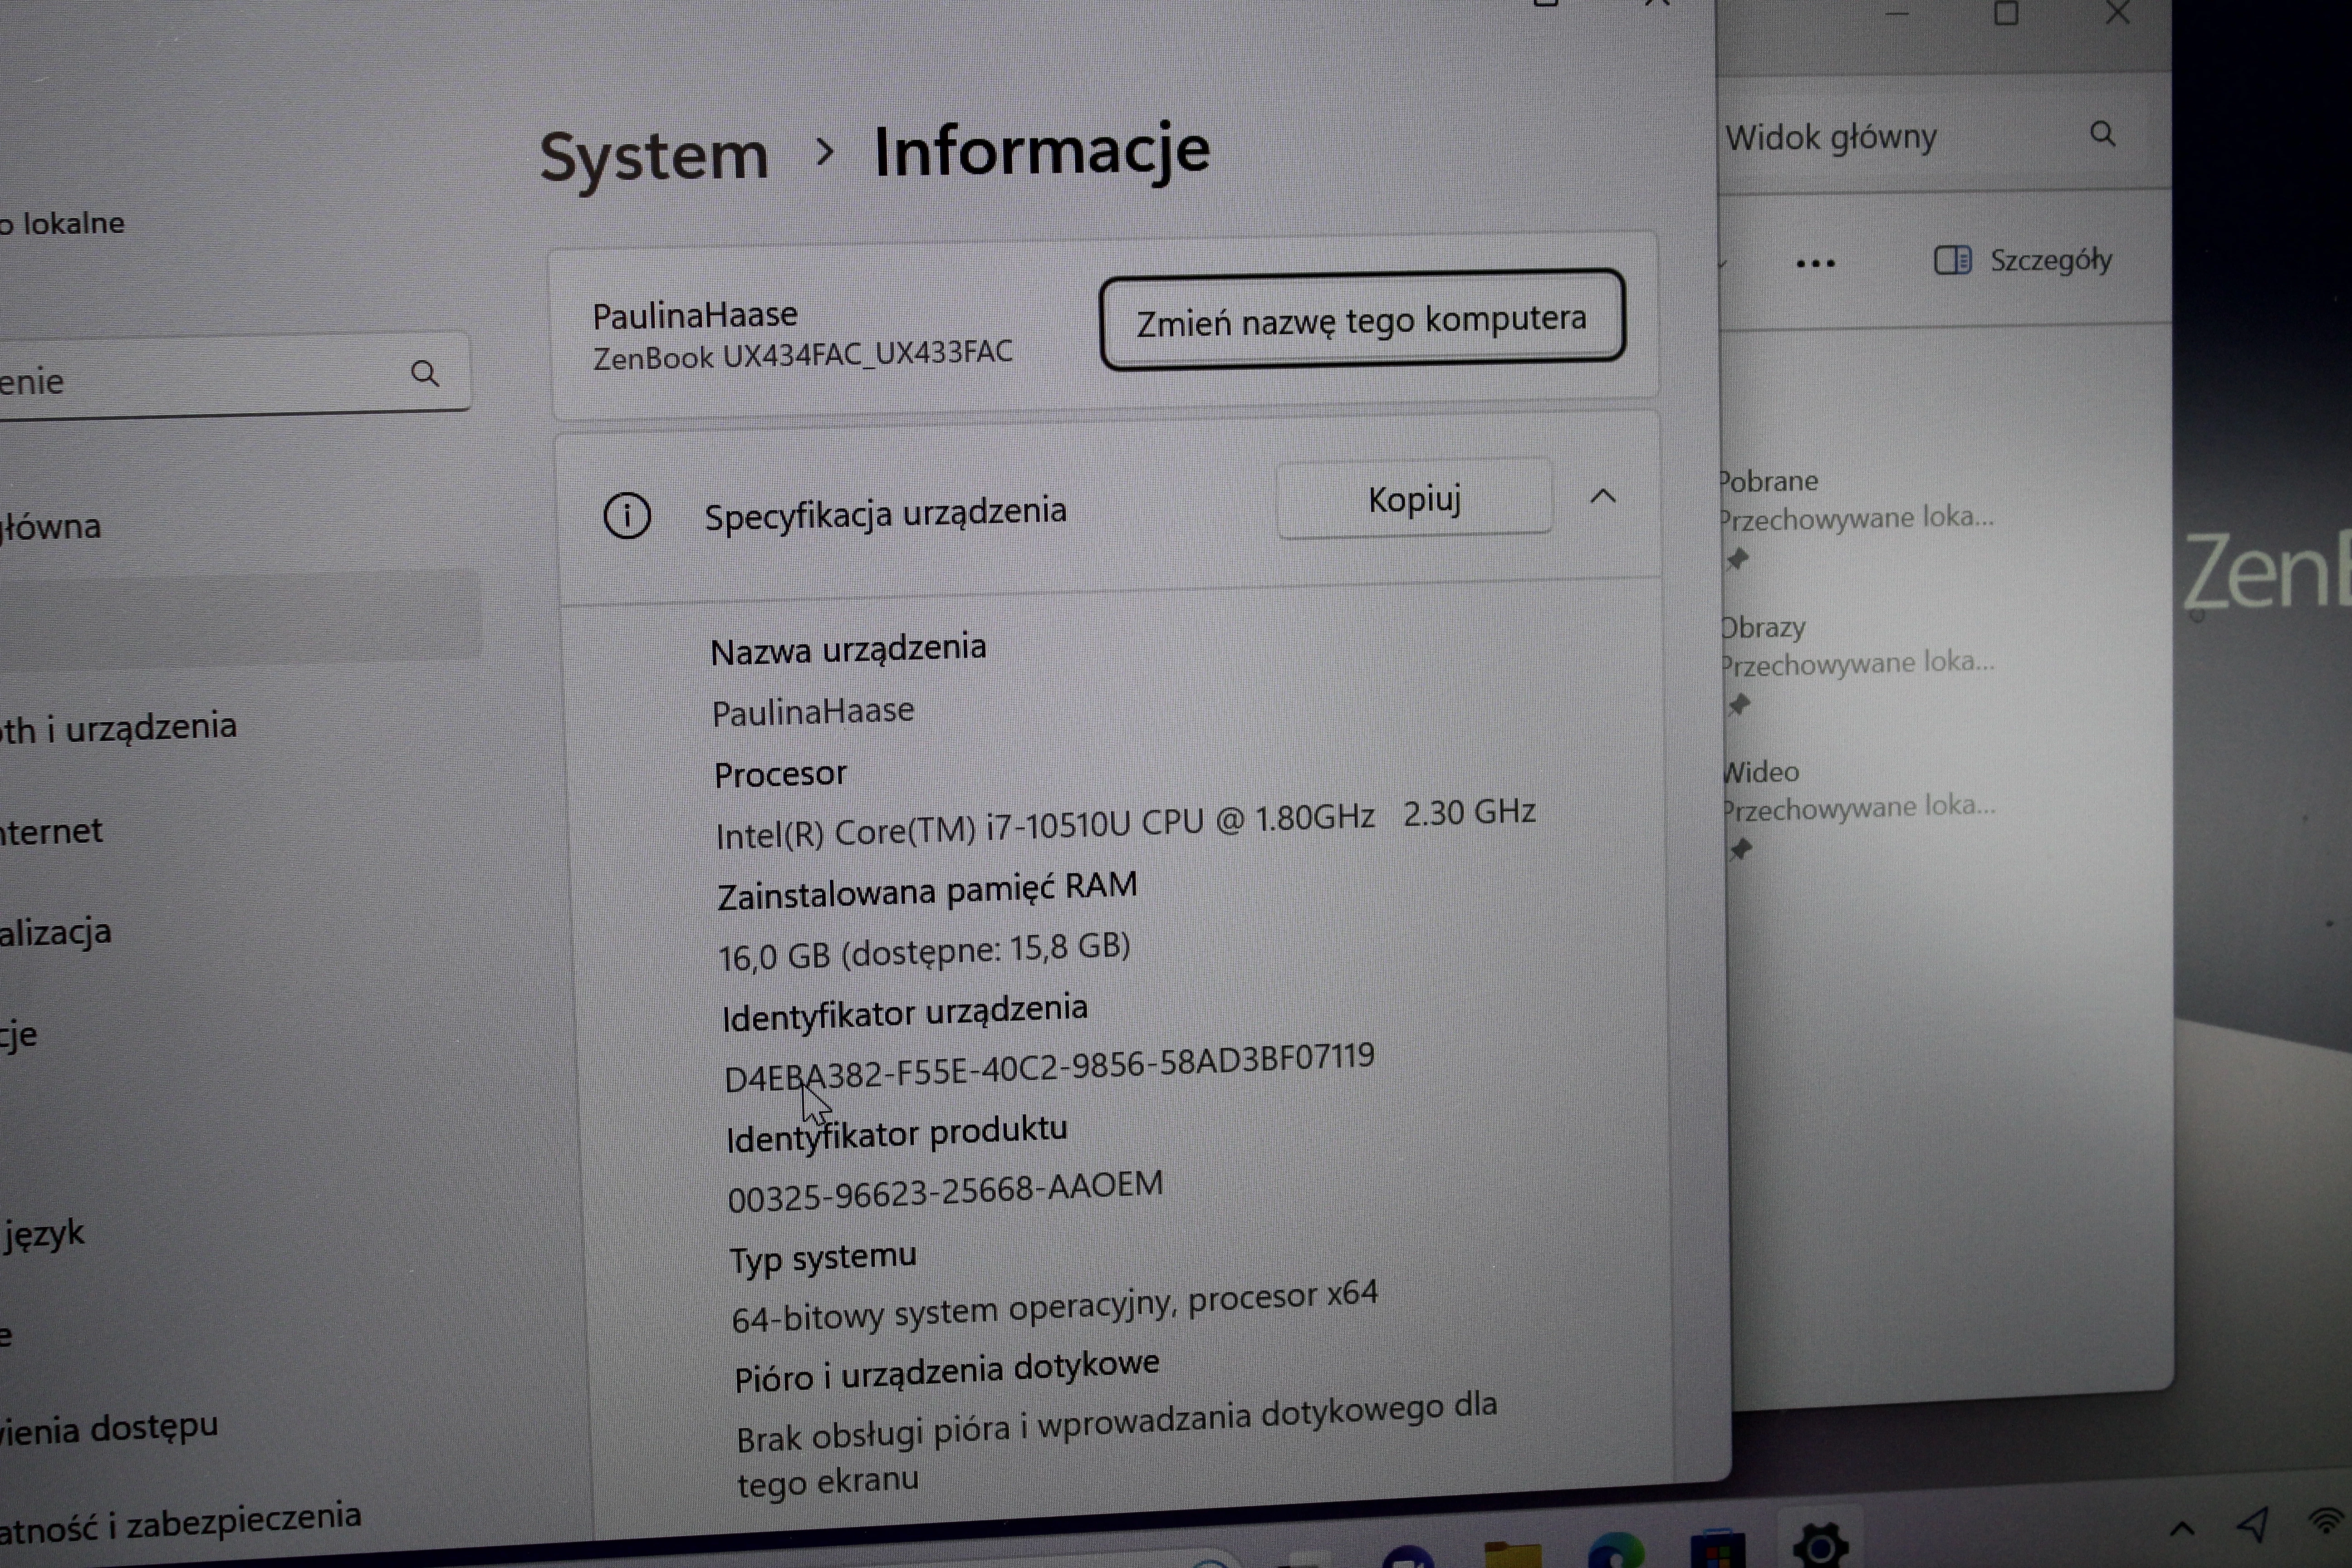Click the pin icon under Wideo
The height and width of the screenshot is (1568, 2352).
[1741, 850]
